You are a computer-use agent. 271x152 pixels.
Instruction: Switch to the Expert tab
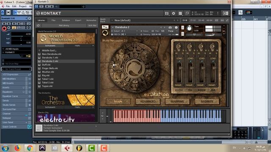[78, 20]
